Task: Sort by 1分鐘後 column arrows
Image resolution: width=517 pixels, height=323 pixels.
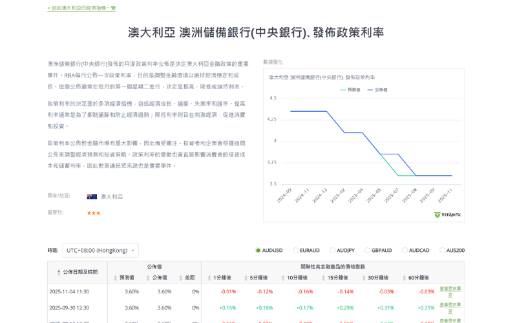Action: 209,278
